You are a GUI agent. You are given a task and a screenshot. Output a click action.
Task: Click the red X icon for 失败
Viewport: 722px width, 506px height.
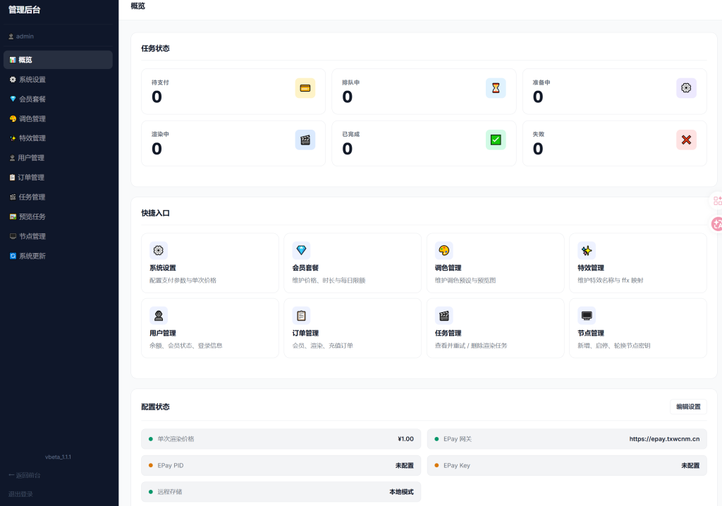click(x=686, y=140)
